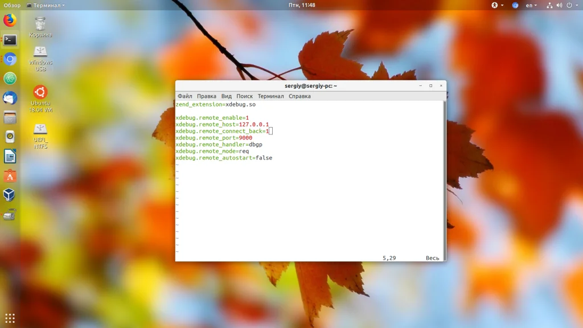The width and height of the screenshot is (583, 328).
Task: Open the Справка menu in terminal
Action: click(299, 96)
